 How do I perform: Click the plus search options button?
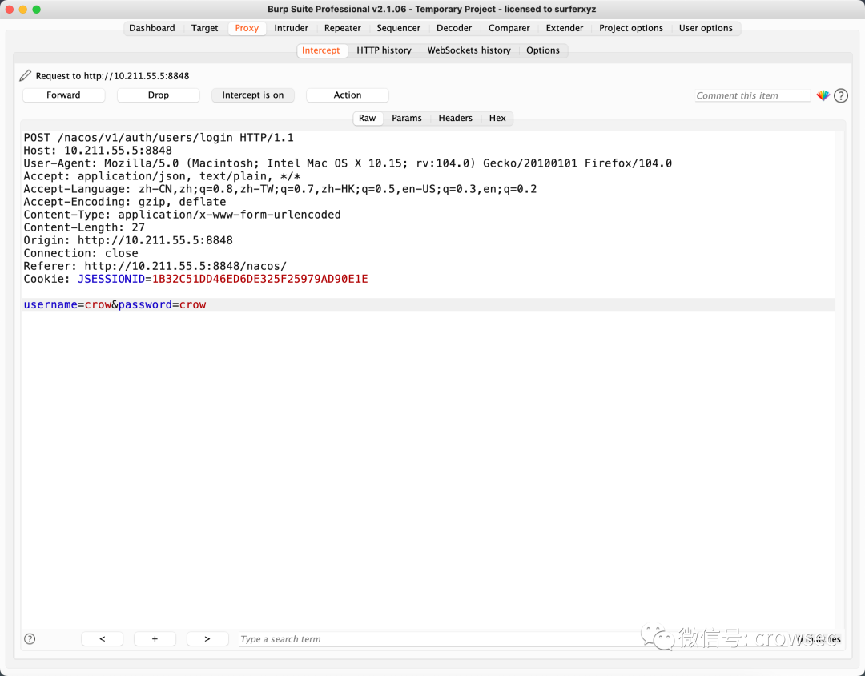[155, 639]
